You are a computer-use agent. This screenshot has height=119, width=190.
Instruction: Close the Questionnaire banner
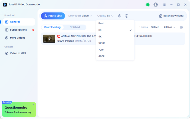click(x=33, y=105)
